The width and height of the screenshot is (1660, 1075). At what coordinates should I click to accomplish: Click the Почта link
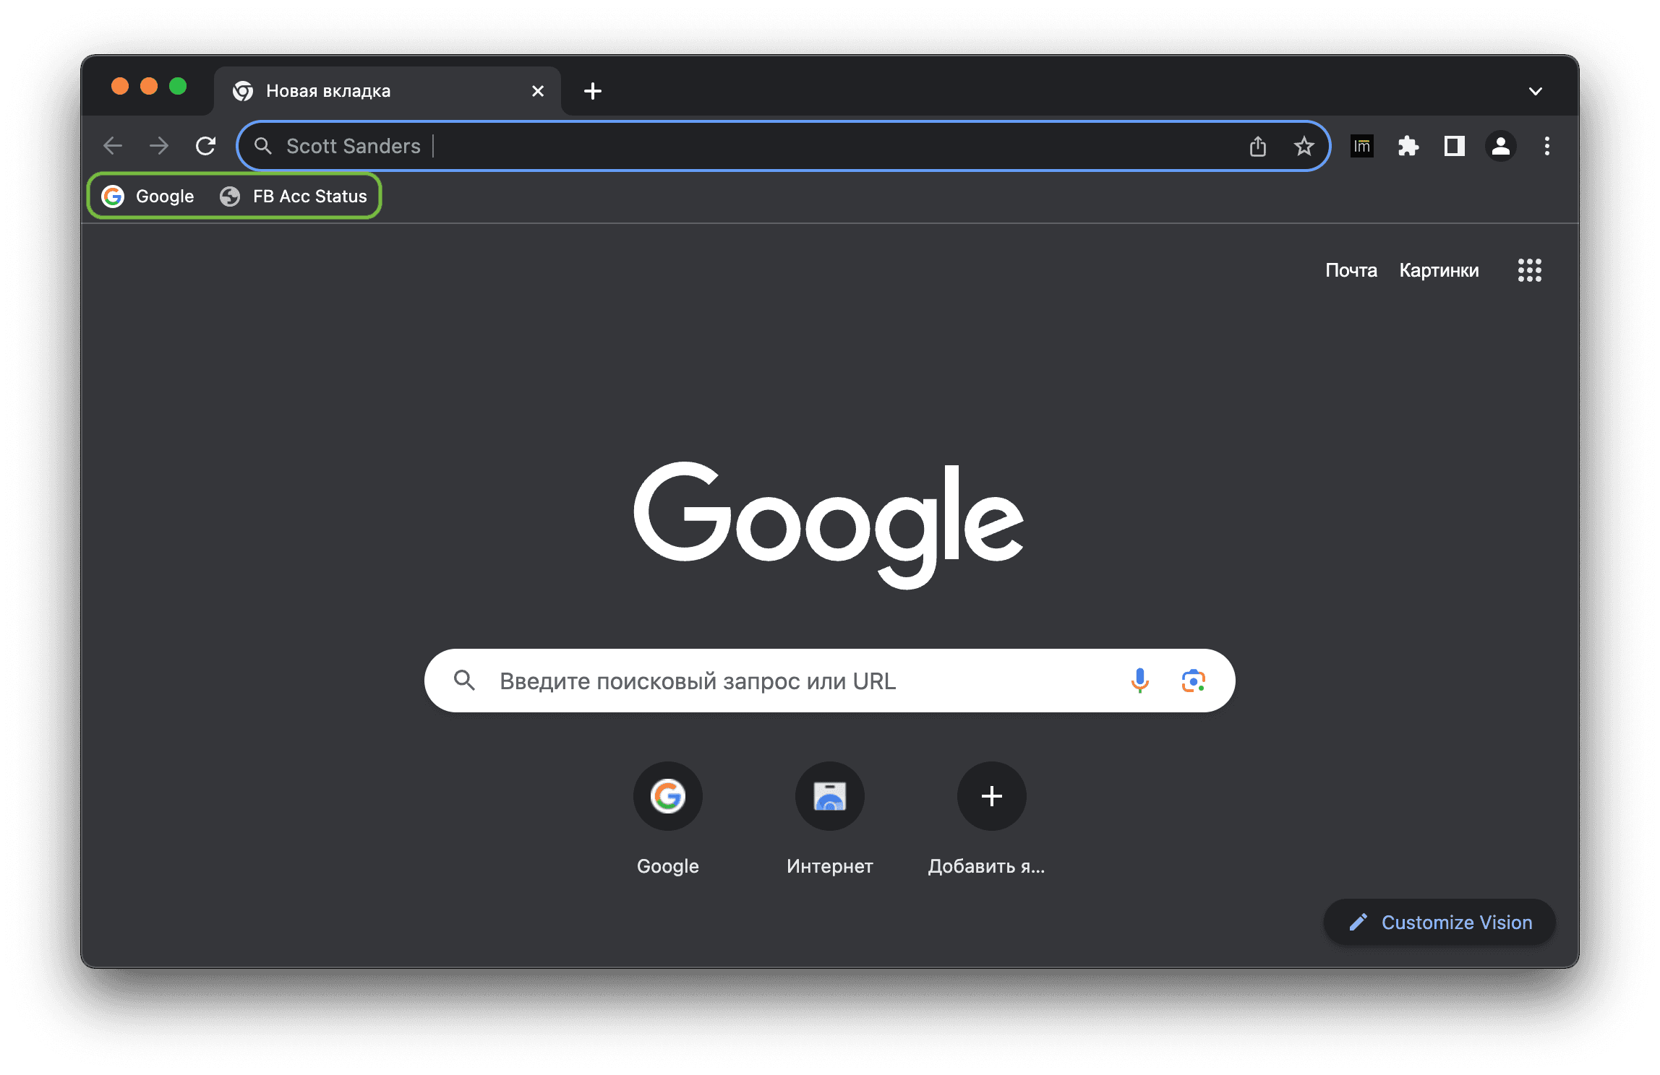point(1351,270)
